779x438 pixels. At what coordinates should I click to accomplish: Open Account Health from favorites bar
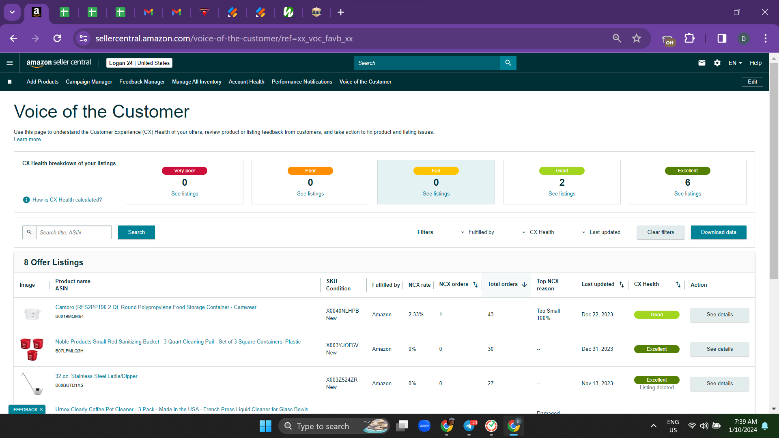pyautogui.click(x=246, y=82)
